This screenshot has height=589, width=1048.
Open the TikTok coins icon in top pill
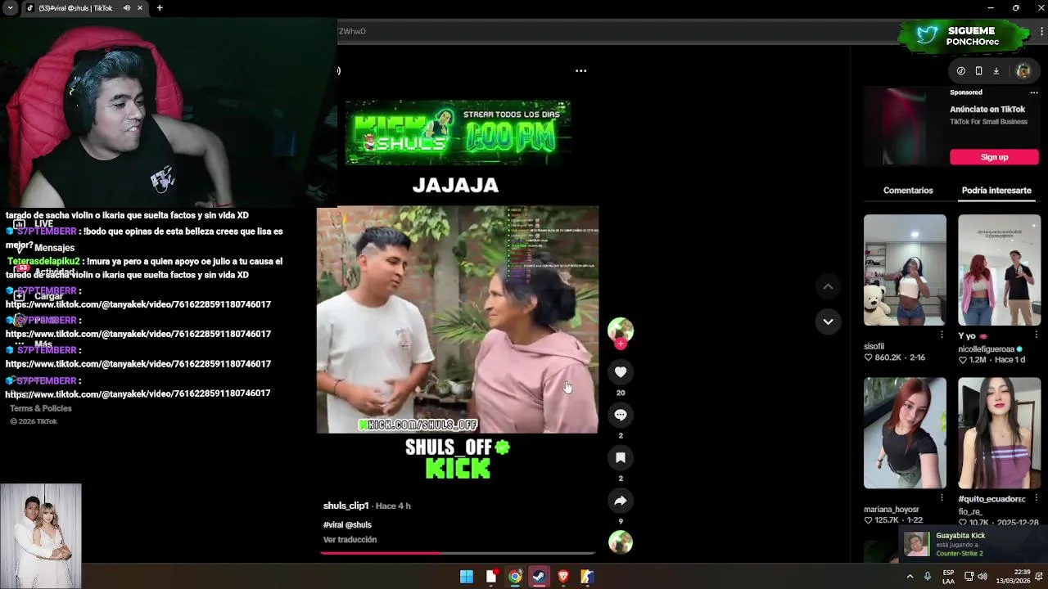(961, 71)
